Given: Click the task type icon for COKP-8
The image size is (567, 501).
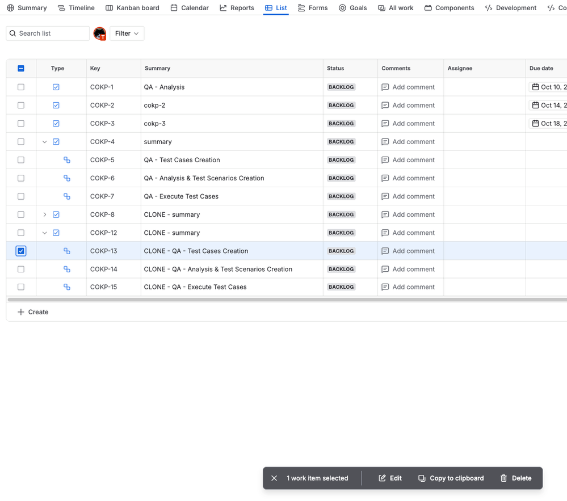Looking at the screenshot, I should (56, 214).
